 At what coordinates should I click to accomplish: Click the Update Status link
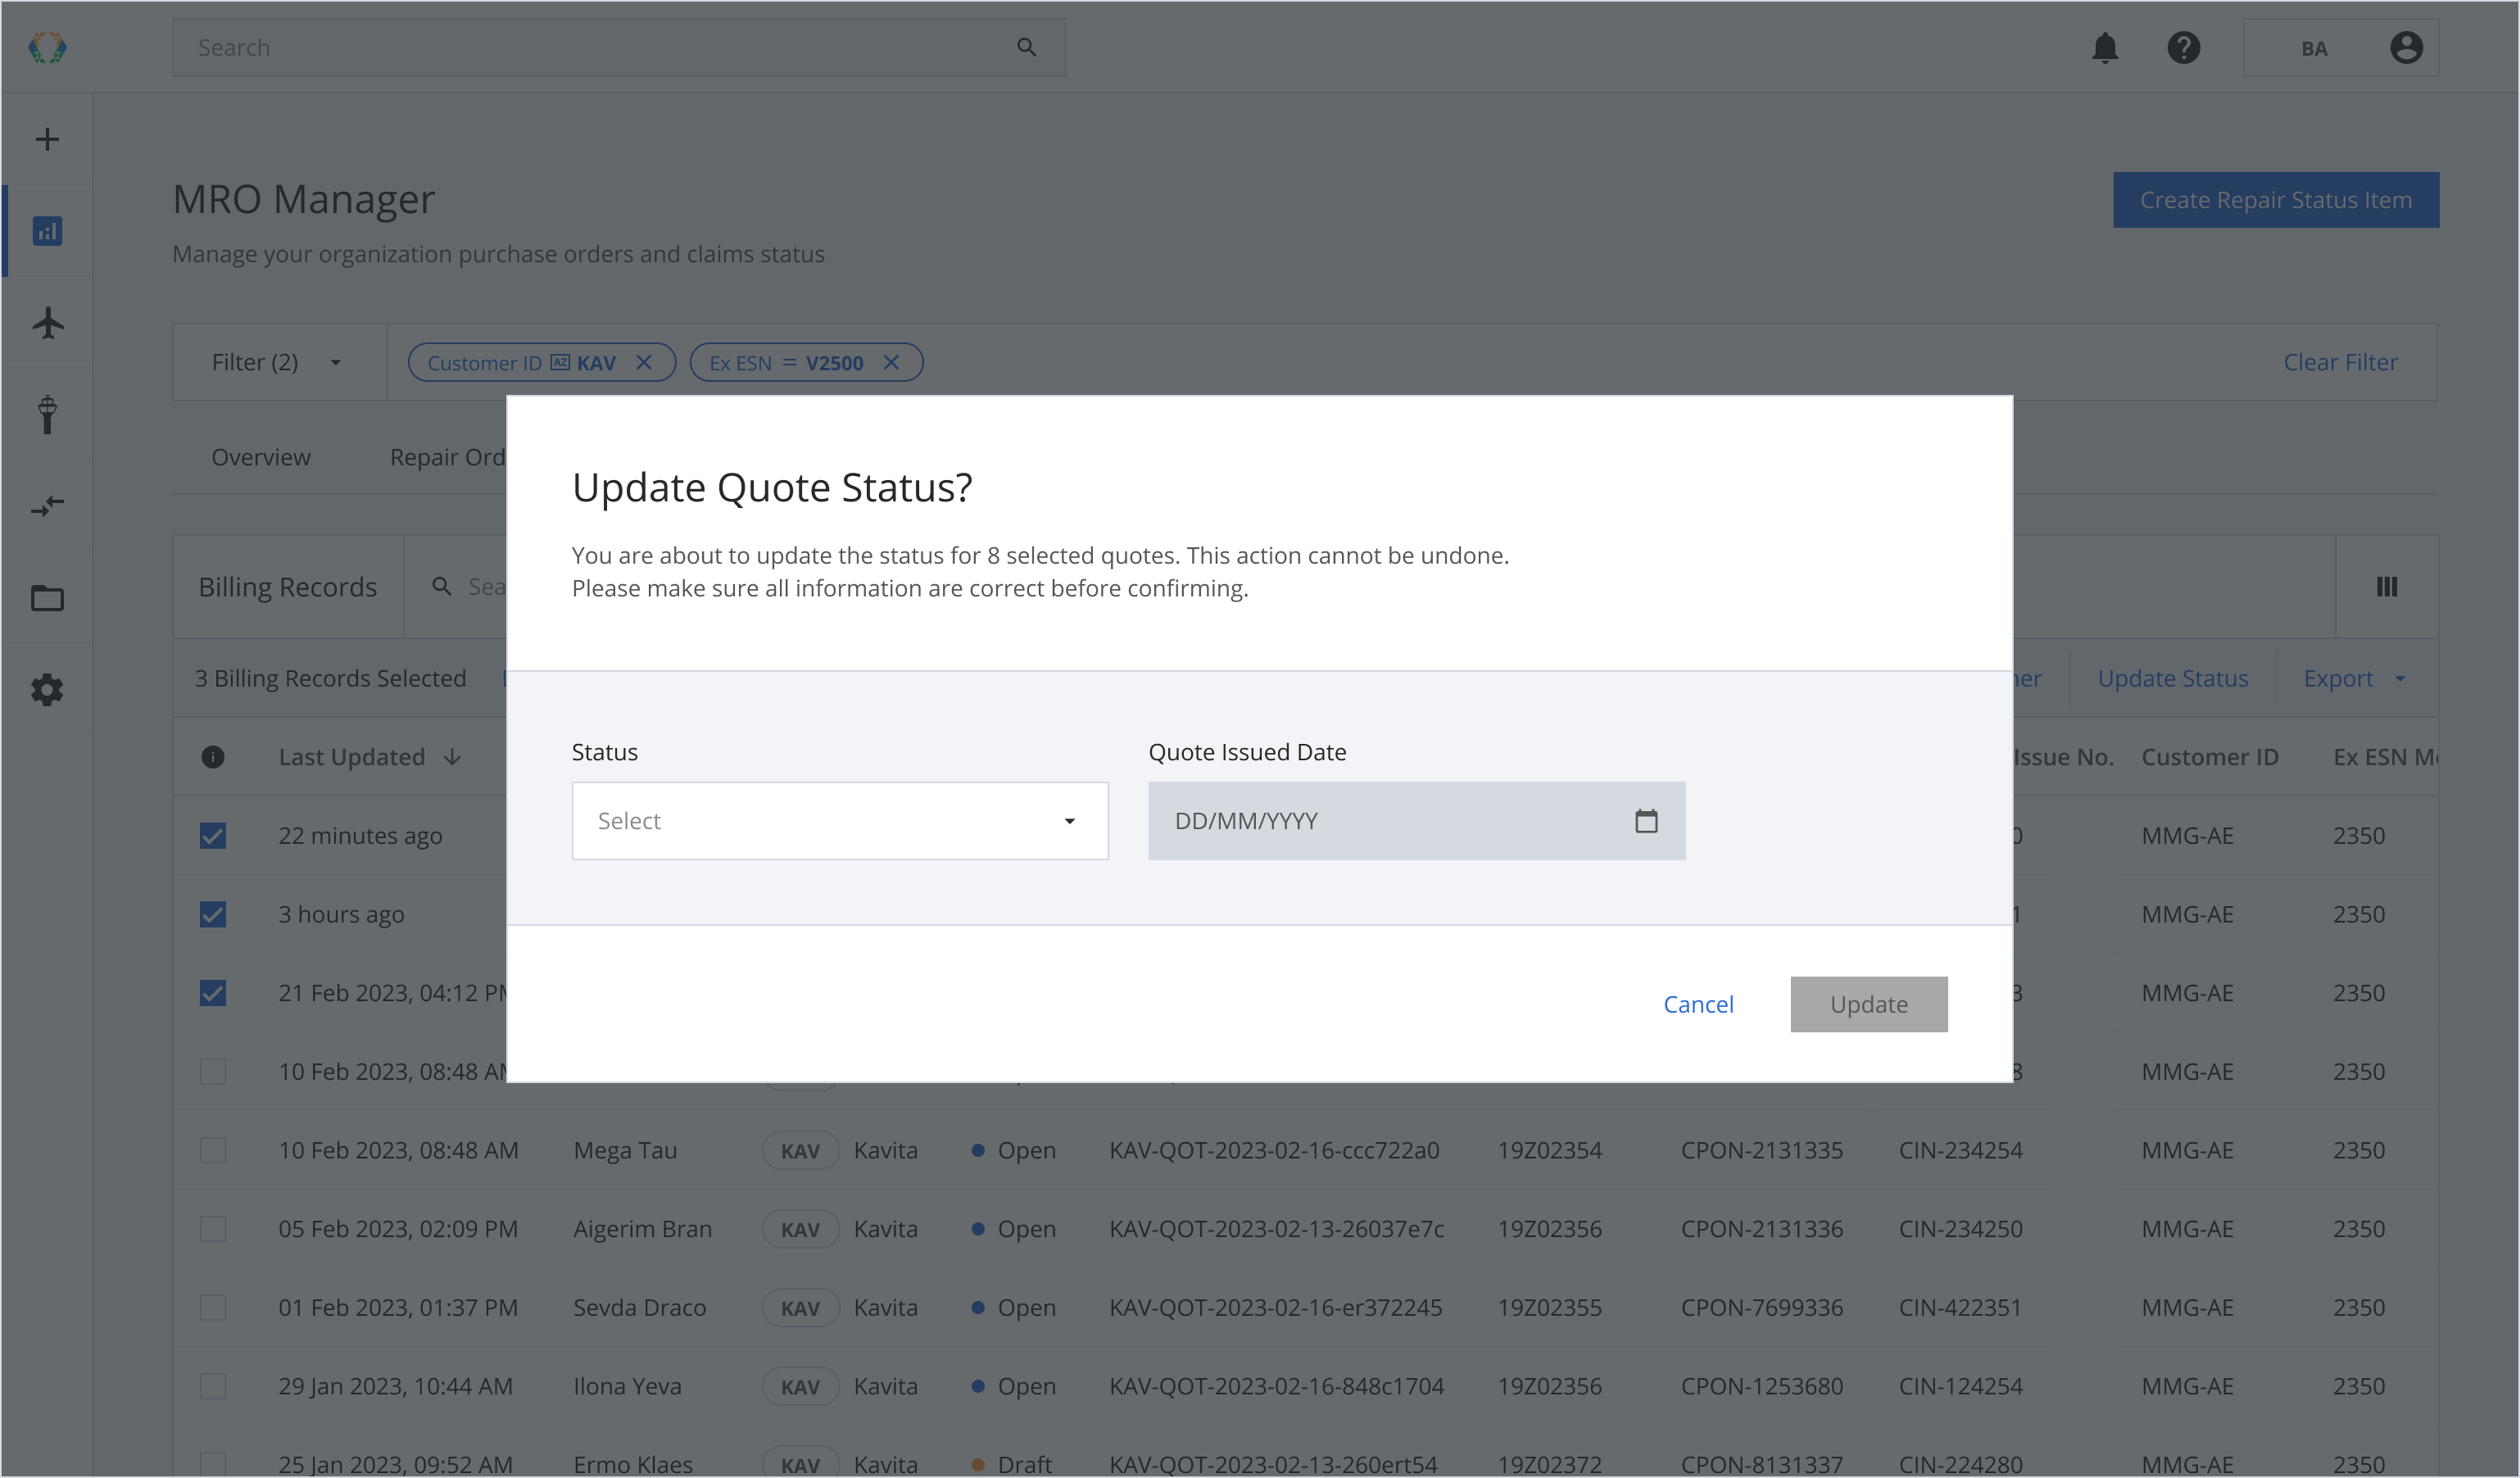[x=2172, y=679]
